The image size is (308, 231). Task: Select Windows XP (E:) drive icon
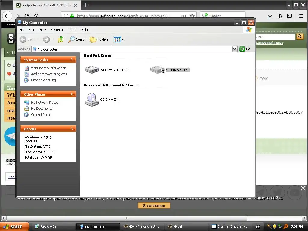click(157, 70)
